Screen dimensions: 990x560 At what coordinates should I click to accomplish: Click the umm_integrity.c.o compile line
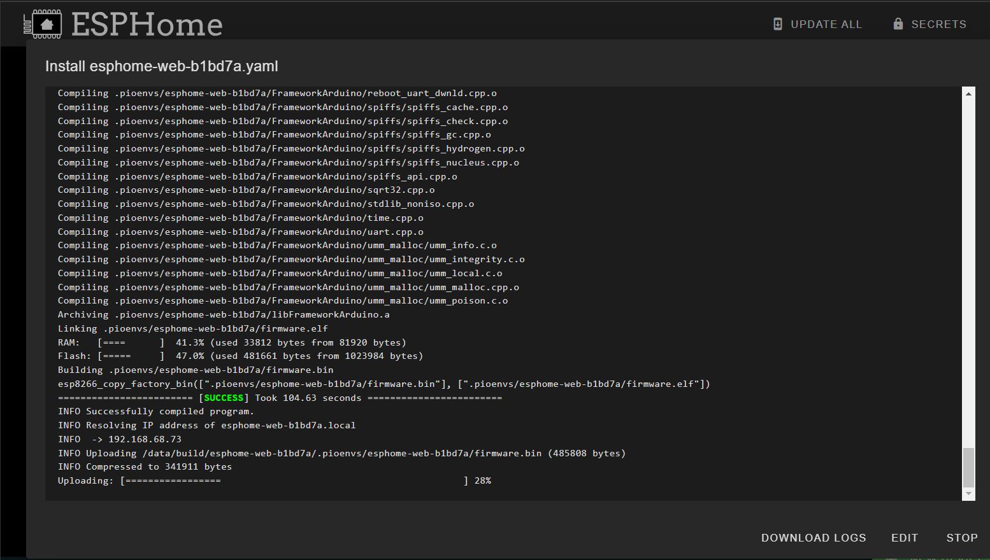(x=291, y=260)
